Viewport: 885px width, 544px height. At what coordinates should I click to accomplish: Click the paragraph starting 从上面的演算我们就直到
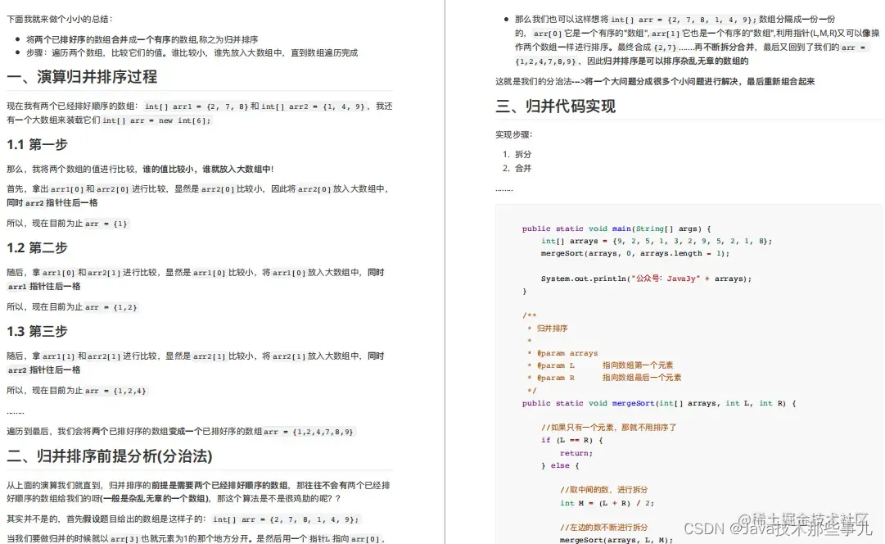click(x=199, y=492)
